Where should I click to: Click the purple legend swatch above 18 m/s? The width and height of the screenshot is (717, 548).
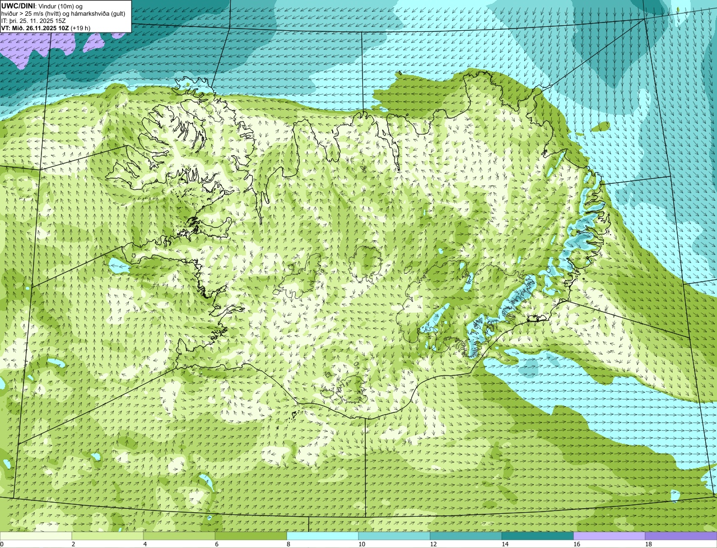[x=681, y=536]
